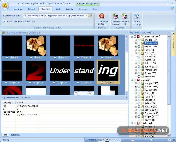Select Shapes (42) in the tree

(151, 43)
